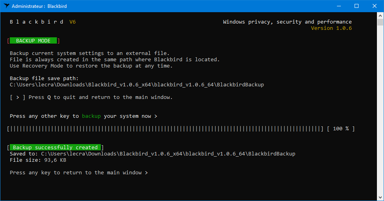
Task: Click the Blackbird bird icon in title bar
Action: tap(7, 6)
